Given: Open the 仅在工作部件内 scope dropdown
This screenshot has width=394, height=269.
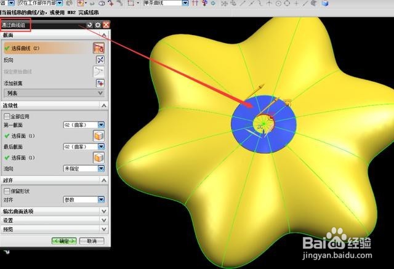Looking at the screenshot, I should pos(60,3).
